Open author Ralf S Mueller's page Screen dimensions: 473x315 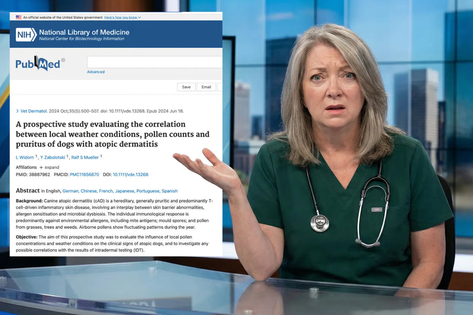85,157
